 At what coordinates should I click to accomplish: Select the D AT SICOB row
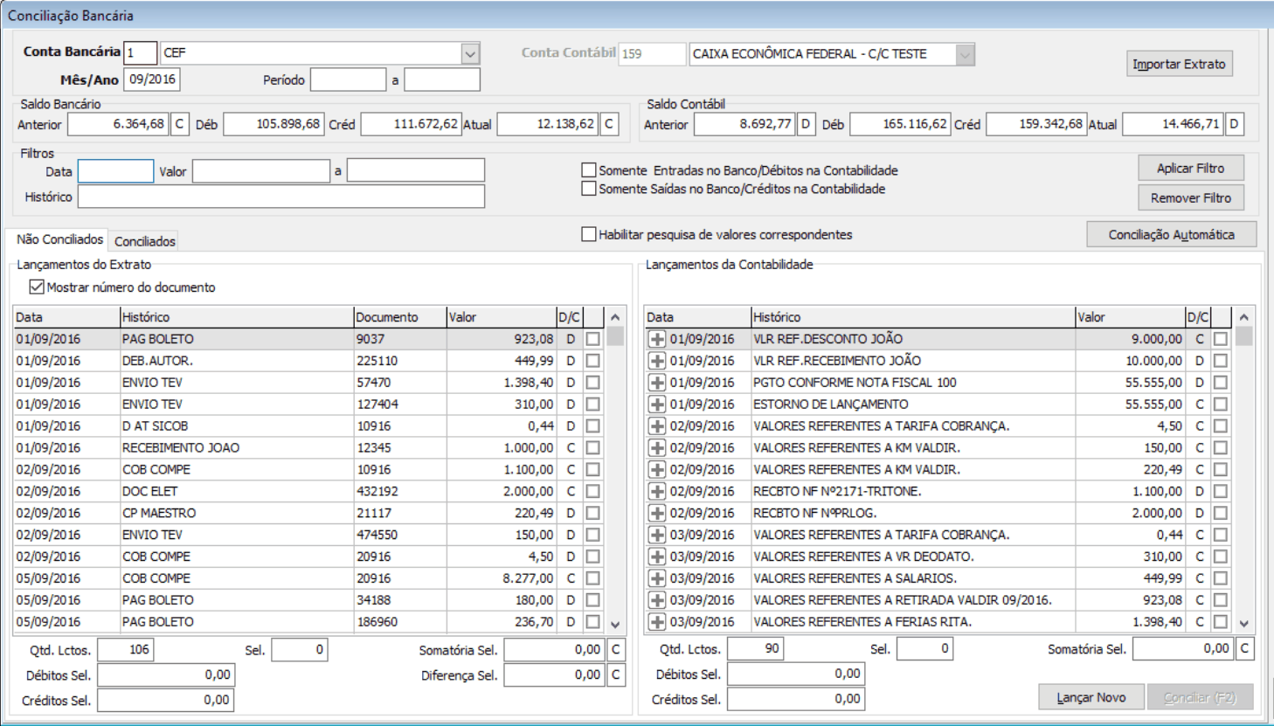309,426
